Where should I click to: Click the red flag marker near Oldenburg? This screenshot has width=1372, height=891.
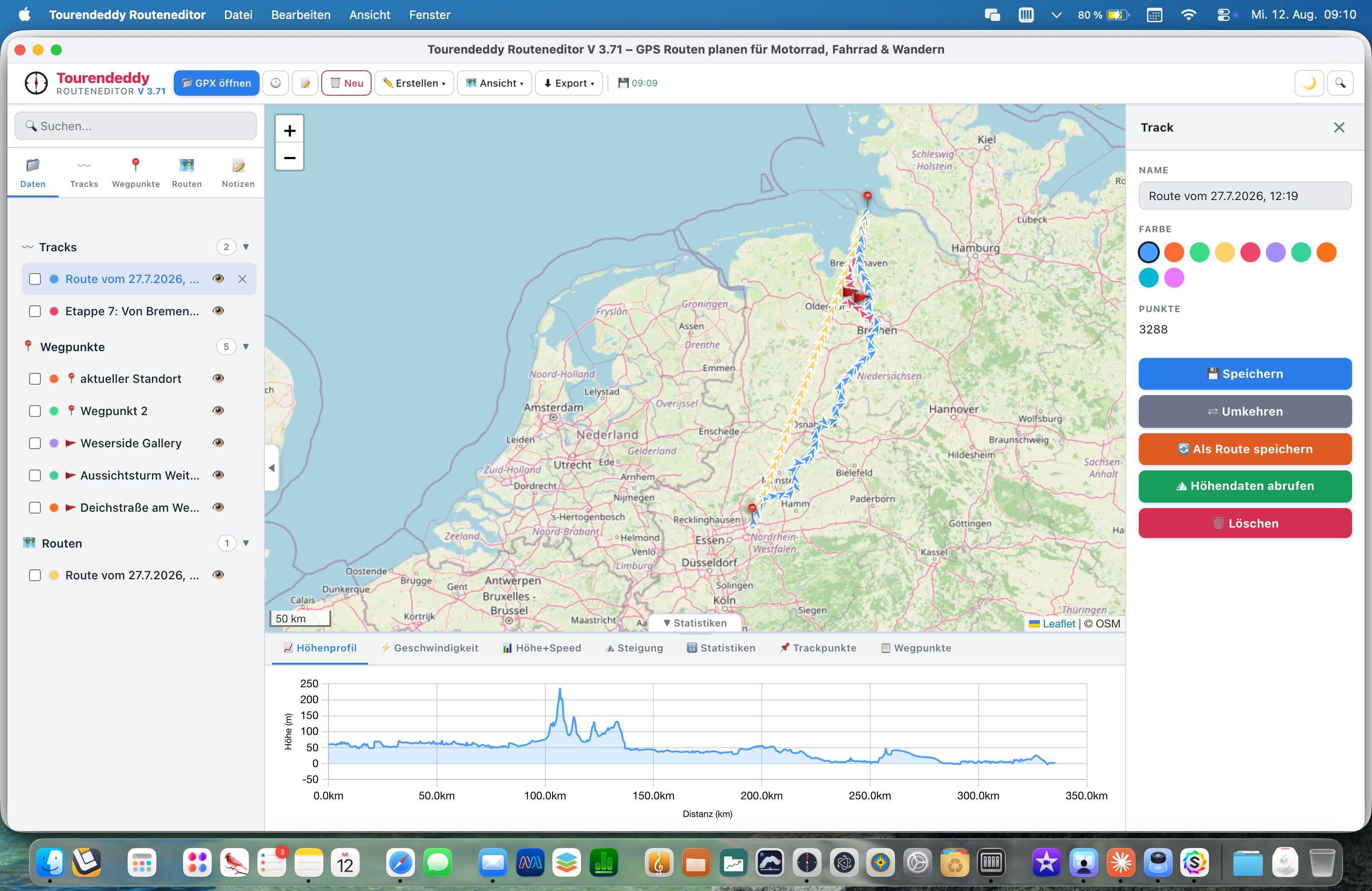pyautogui.click(x=850, y=293)
